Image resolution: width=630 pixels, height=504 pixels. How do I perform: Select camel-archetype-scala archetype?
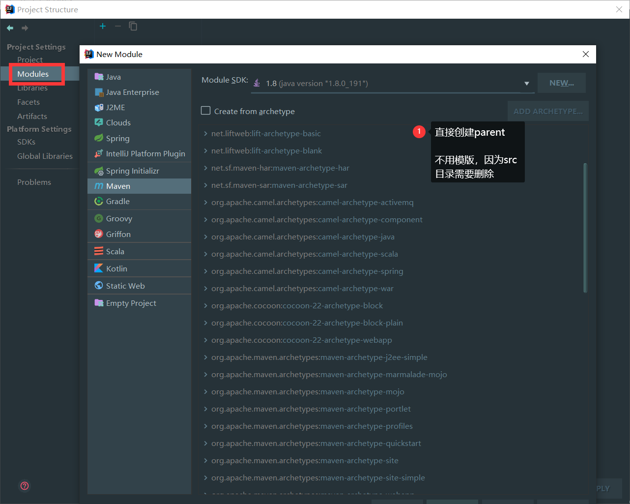(x=305, y=254)
